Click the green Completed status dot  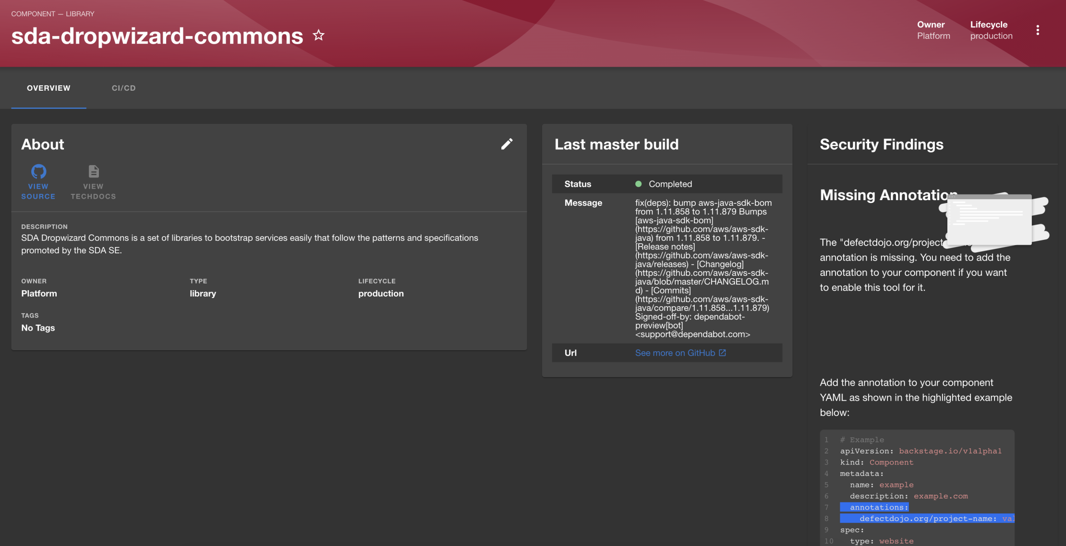638,184
